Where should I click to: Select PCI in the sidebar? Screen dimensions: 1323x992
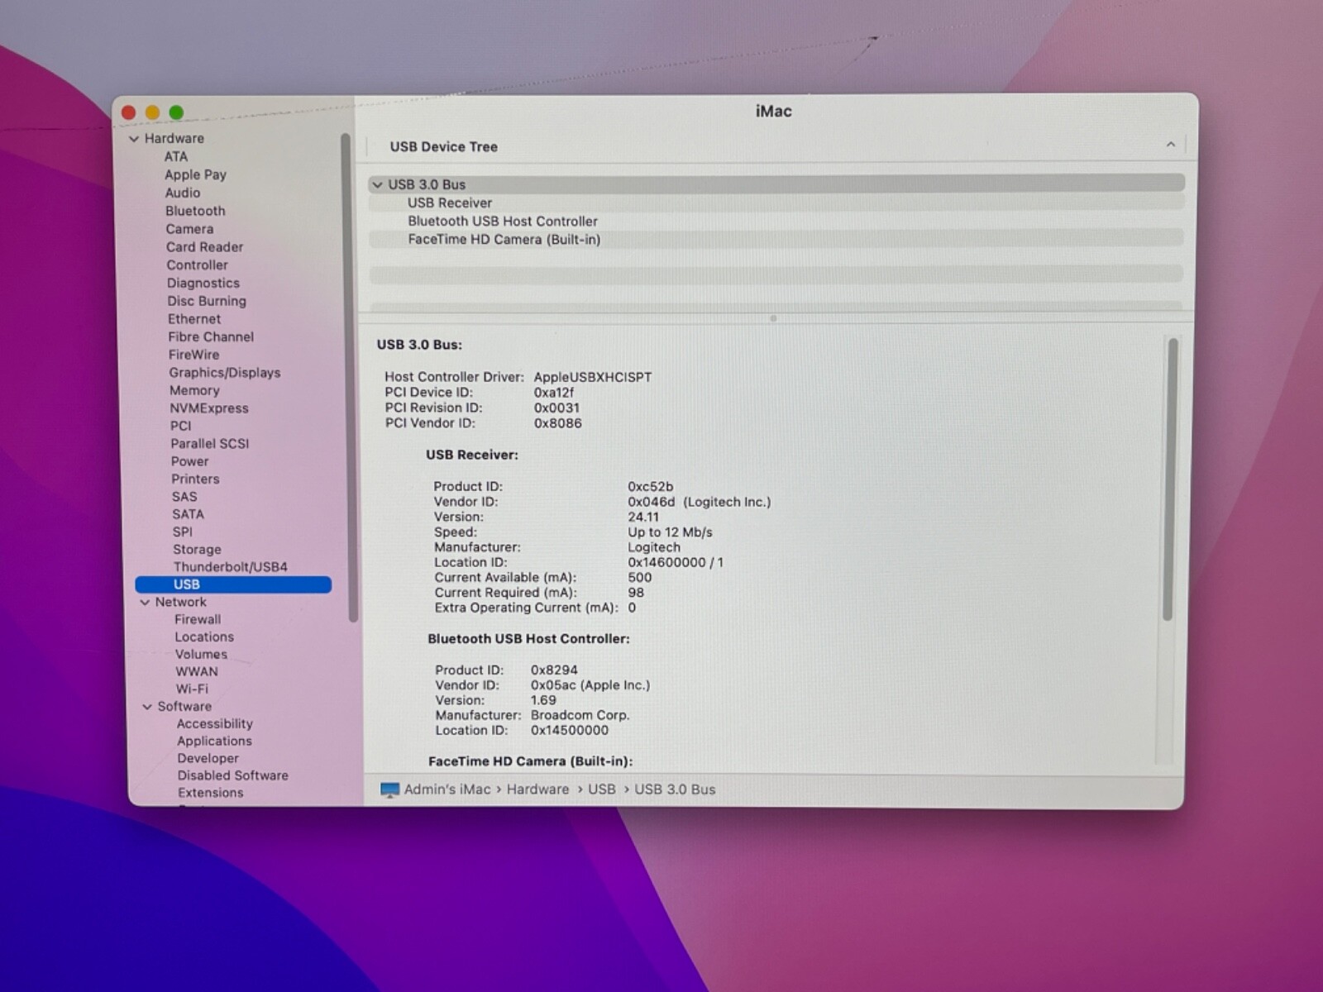pos(180,426)
